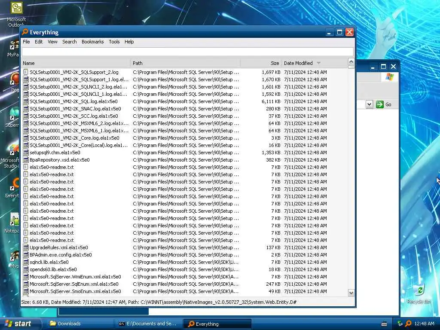The width and height of the screenshot is (440, 330).
Task: Click the Go button in background window
Action: 384,104
